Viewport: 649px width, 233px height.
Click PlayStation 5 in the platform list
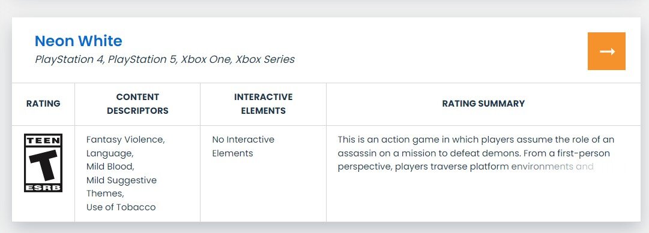click(x=143, y=59)
